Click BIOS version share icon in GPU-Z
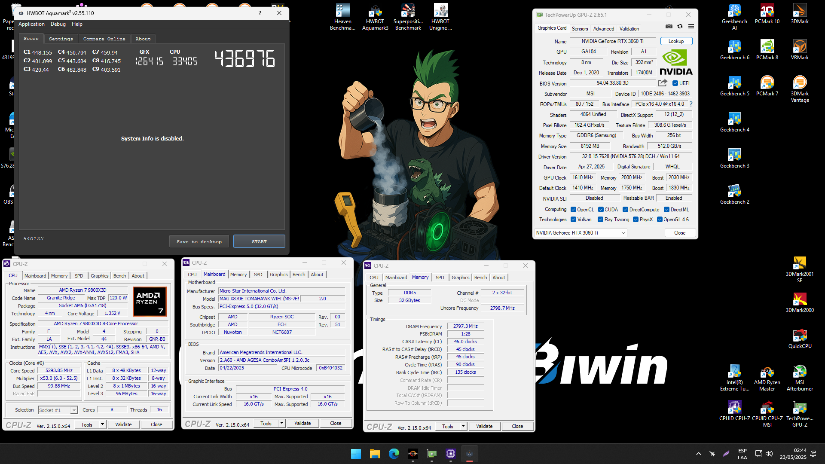 point(663,83)
